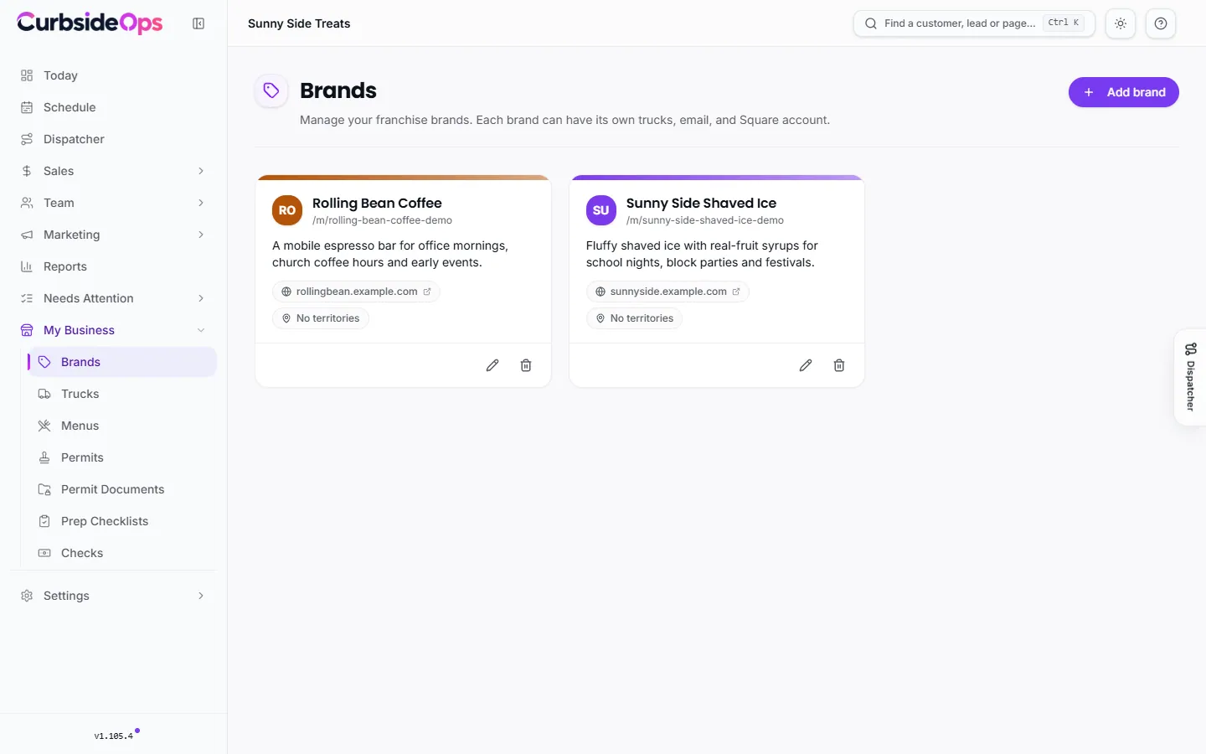
Task: Go to Today in sidebar
Action: pos(113,75)
